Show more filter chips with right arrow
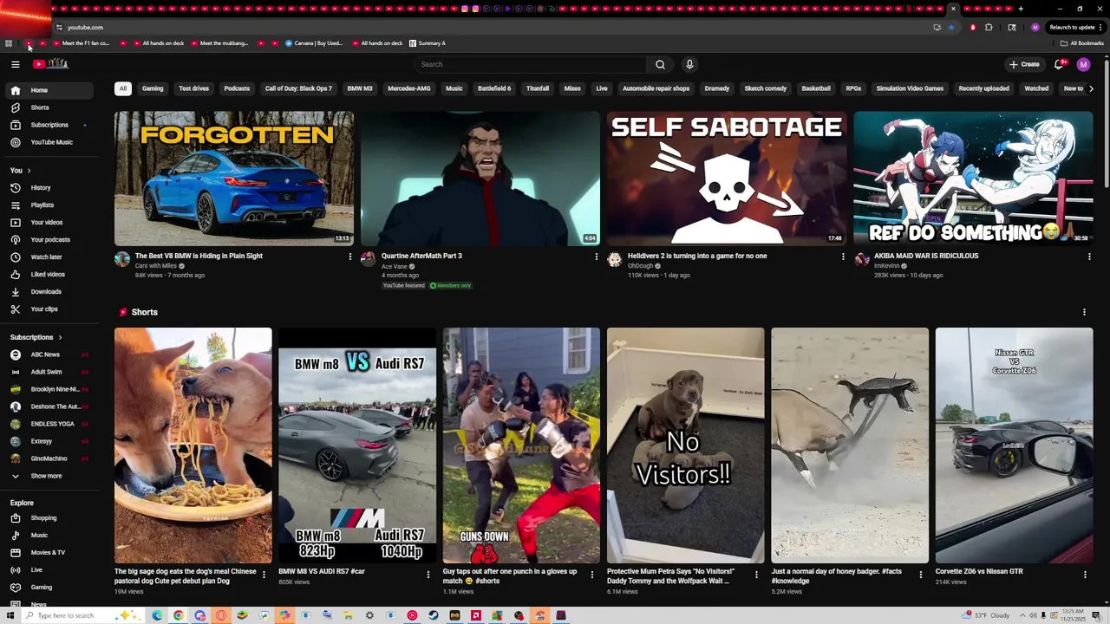Image resolution: width=1110 pixels, height=624 pixels. [x=1091, y=88]
